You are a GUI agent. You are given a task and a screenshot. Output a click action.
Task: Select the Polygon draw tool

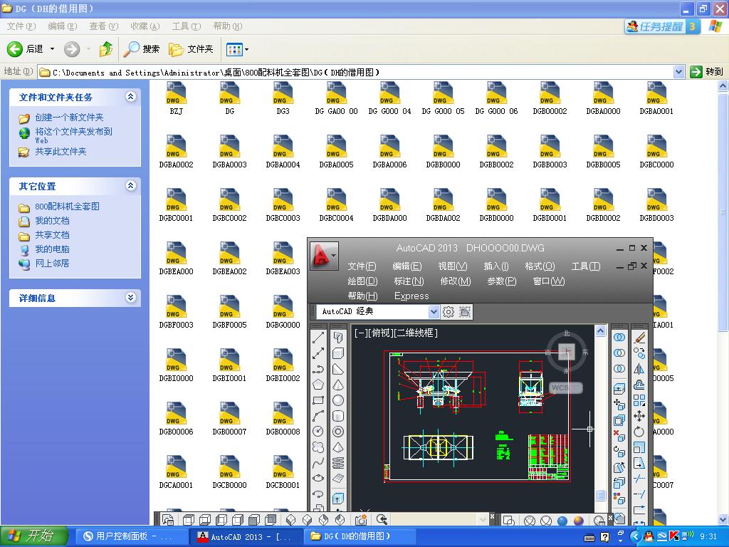tap(318, 385)
